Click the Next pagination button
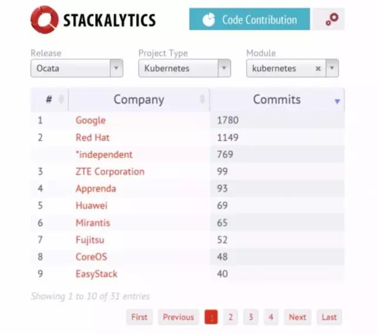Image resolution: width=377 pixels, height=334 pixels. coord(297,317)
